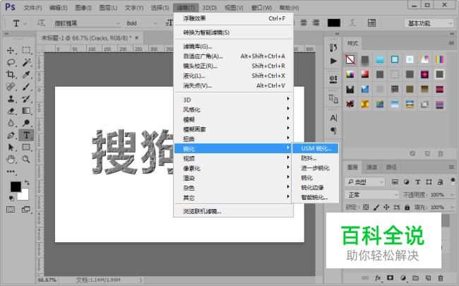Screen dimensions: 459x286
Task: Toggle lock all for layer
Action: tap(407, 207)
